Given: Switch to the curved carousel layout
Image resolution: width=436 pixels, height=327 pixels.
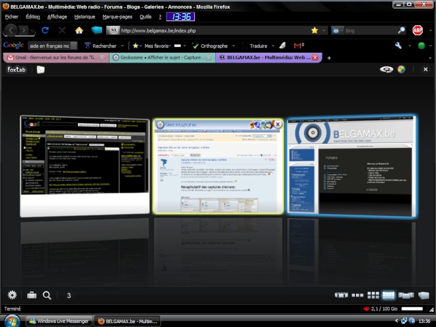Looking at the screenshot, I should tap(341, 295).
